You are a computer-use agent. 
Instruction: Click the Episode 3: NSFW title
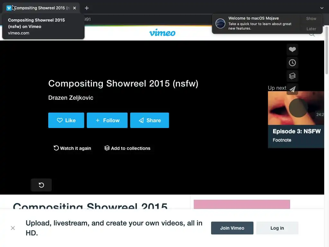point(297,131)
